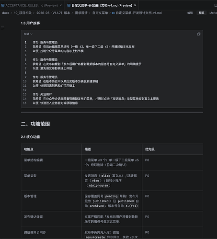Close the 自定义菜单-开发设计文档-v1.md preview tab
The height and width of the screenshot is (239, 217).
tap(135, 5)
